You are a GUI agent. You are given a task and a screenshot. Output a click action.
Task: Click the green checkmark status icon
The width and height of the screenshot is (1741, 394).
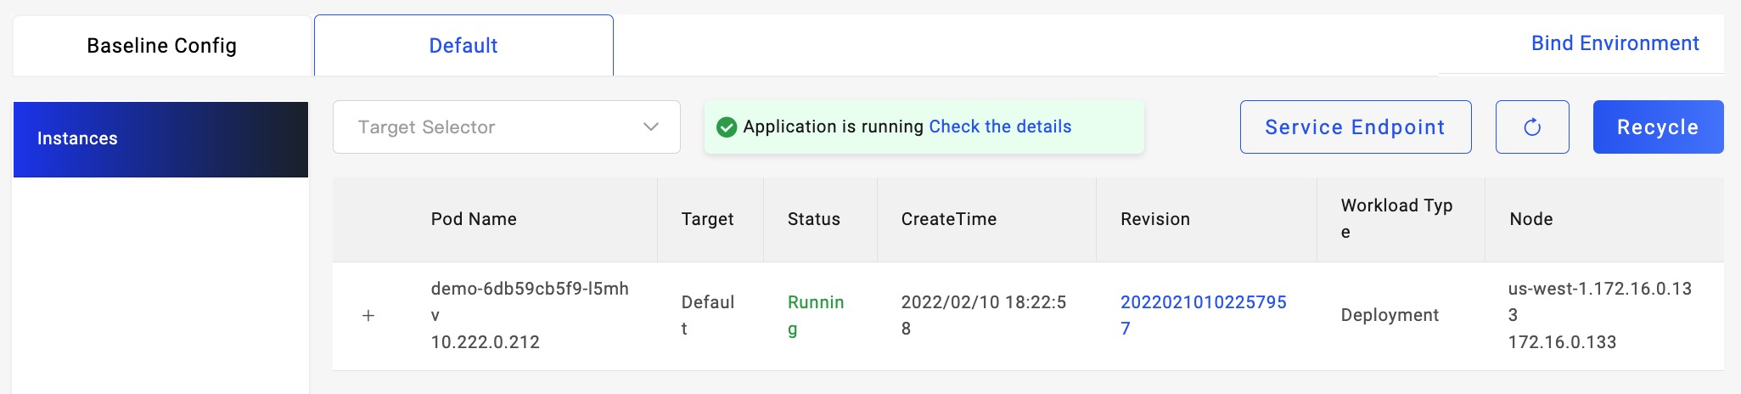[727, 127]
